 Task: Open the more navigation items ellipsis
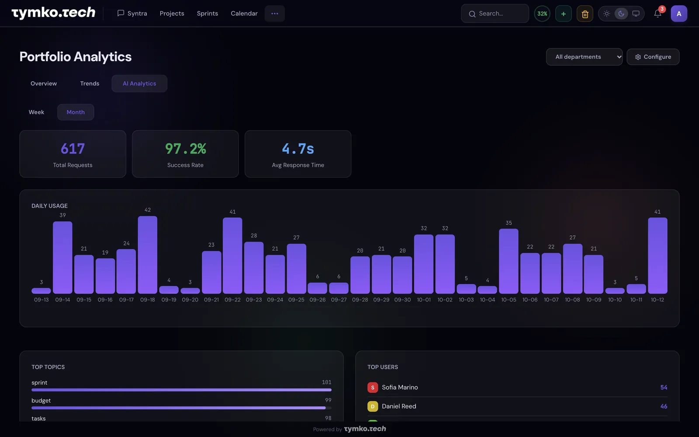[275, 14]
